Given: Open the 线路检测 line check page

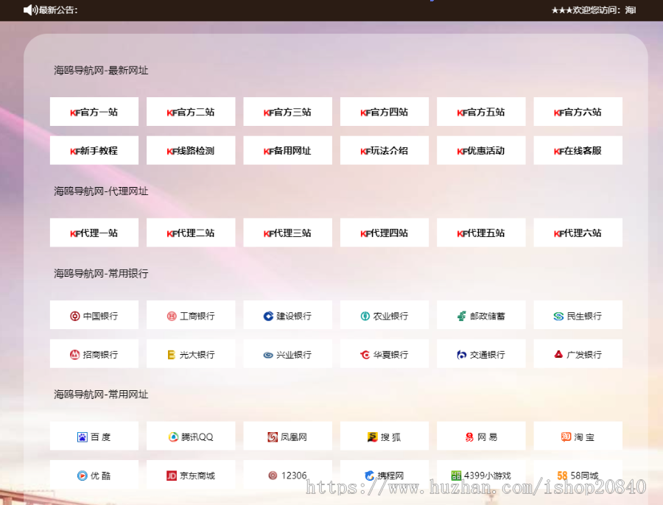Looking at the screenshot, I should tap(191, 150).
